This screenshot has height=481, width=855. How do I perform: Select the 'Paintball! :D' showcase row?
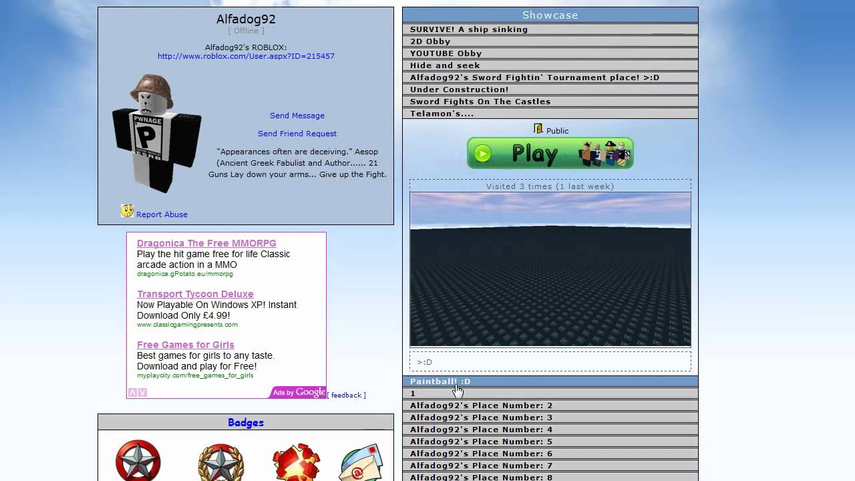click(440, 381)
